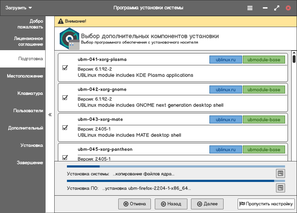Click the warning triangle icon
297x213 pixels.
pos(60,21)
